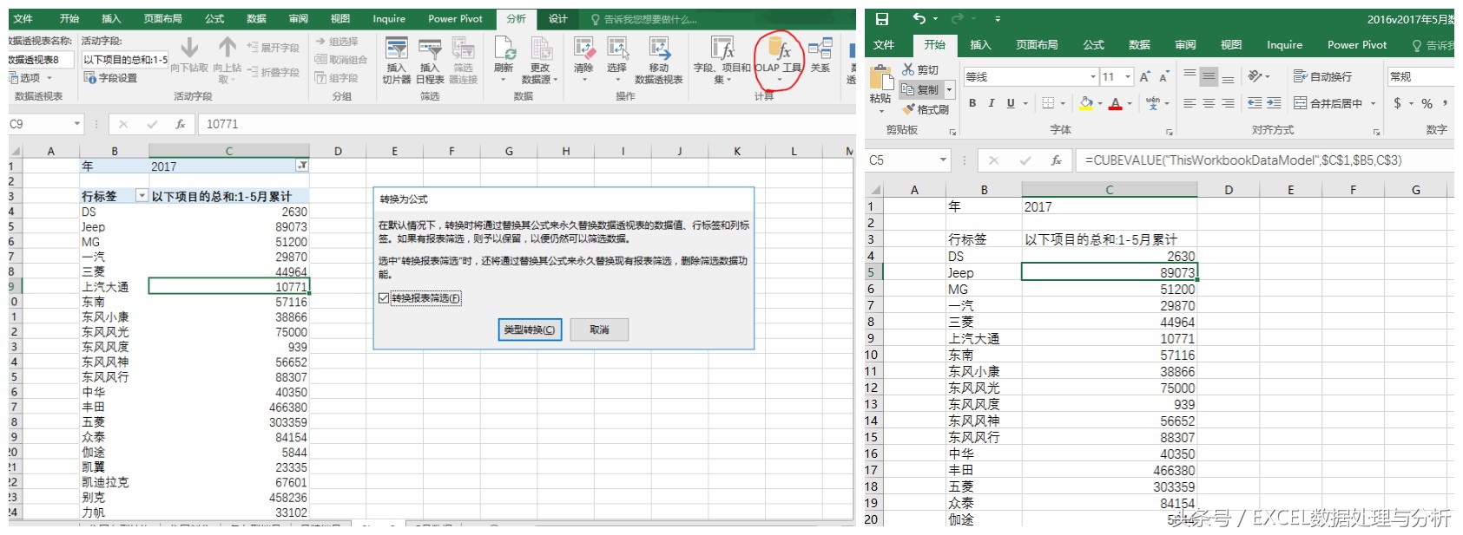1463x535 pixels.
Task: Click formula bar showing 10771
Action: [x=525, y=124]
